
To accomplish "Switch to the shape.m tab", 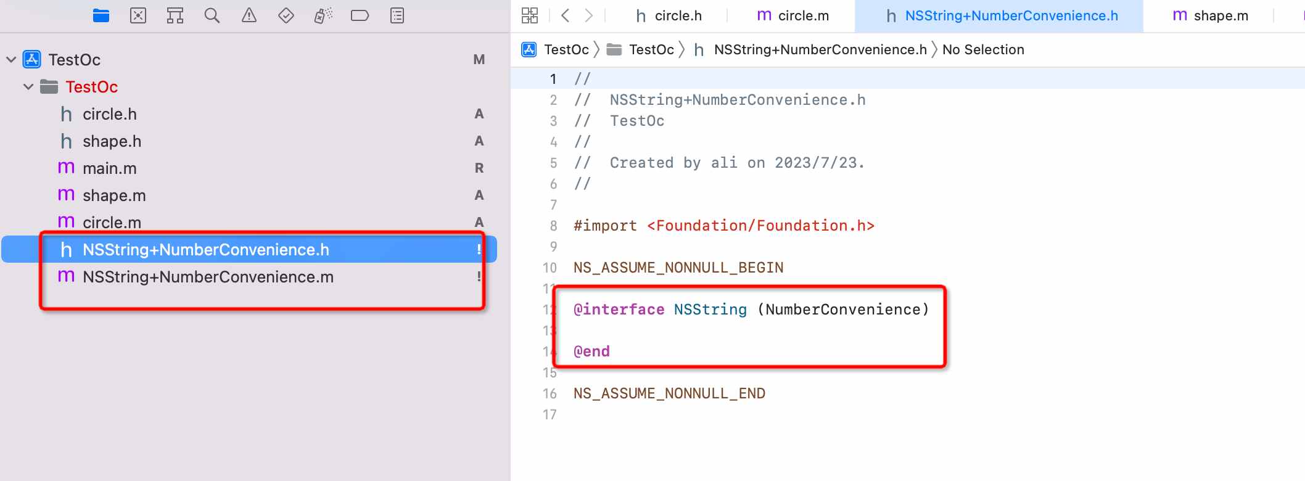I will coord(1211,16).
